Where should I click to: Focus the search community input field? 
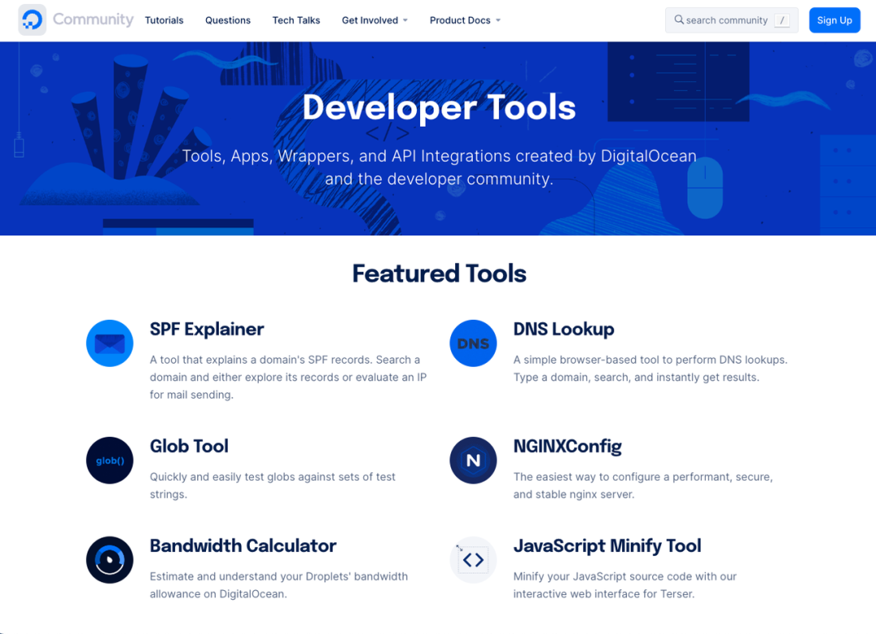[x=727, y=20]
